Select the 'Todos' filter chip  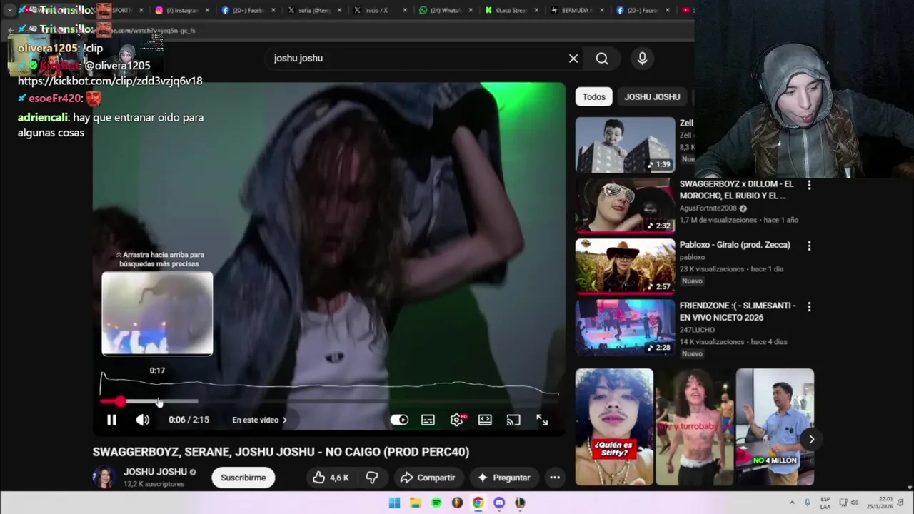[x=593, y=96]
